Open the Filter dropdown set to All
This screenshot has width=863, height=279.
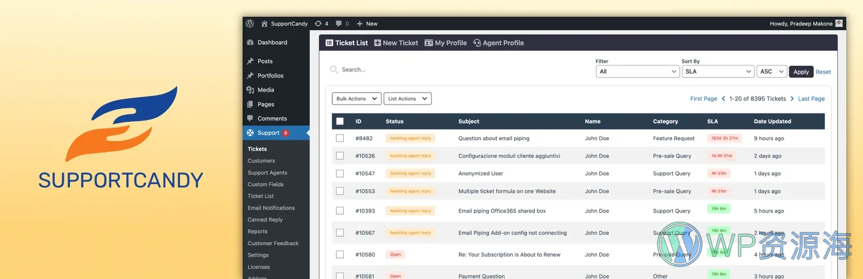coord(637,71)
